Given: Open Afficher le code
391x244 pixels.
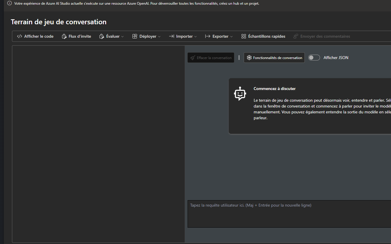Looking at the screenshot, I should 35,36.
